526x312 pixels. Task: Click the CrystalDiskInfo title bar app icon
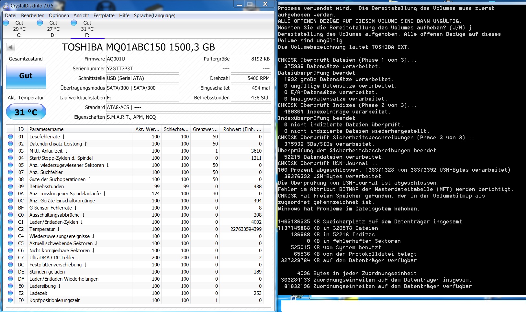tap(6, 5)
